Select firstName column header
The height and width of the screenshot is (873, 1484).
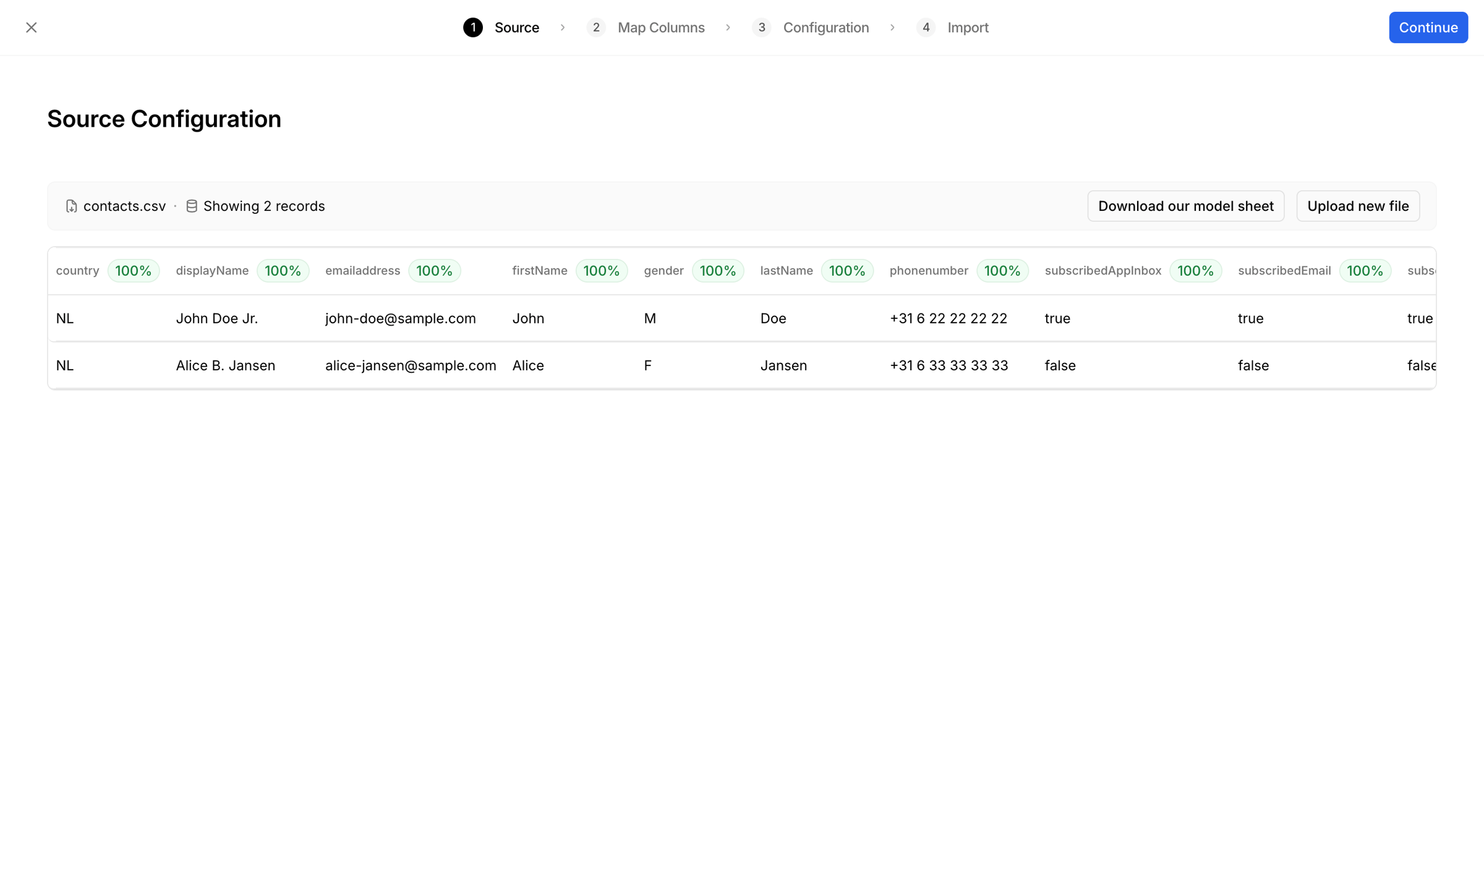539,271
